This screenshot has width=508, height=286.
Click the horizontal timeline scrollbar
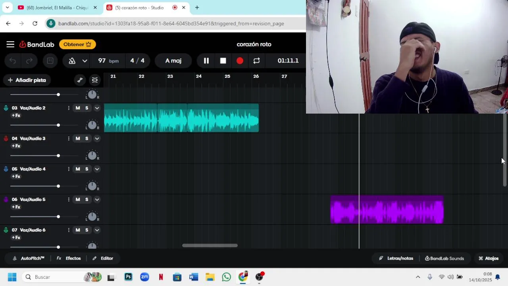tap(210, 245)
